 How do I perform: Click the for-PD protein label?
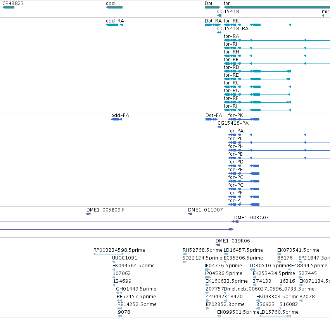(236, 162)
